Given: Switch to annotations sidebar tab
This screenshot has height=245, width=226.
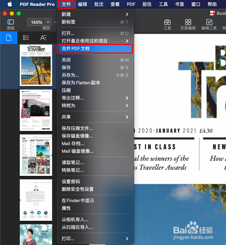Looking at the screenshot, I should click(x=43, y=38).
